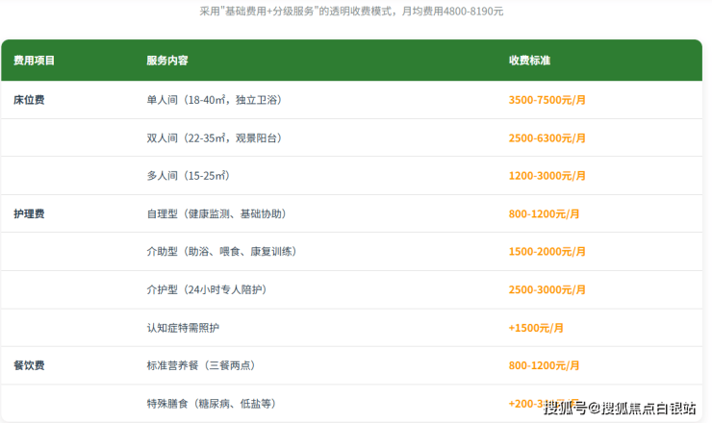Click the +1500元/月 surcharge price

(x=536, y=328)
